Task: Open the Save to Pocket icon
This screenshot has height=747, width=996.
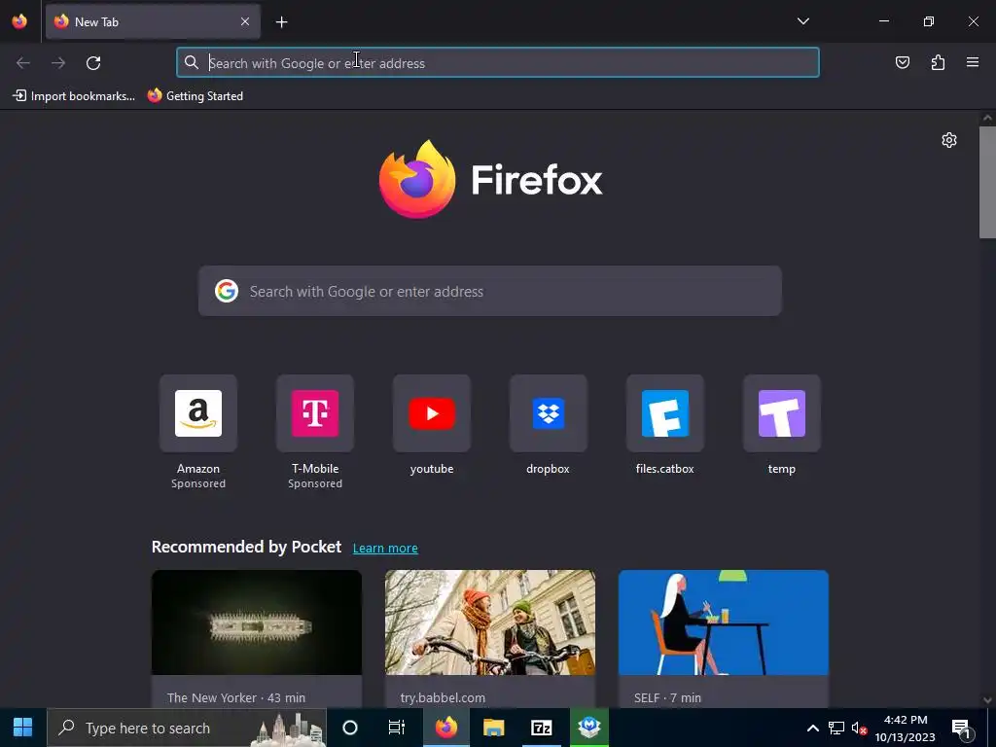Action: click(x=902, y=62)
